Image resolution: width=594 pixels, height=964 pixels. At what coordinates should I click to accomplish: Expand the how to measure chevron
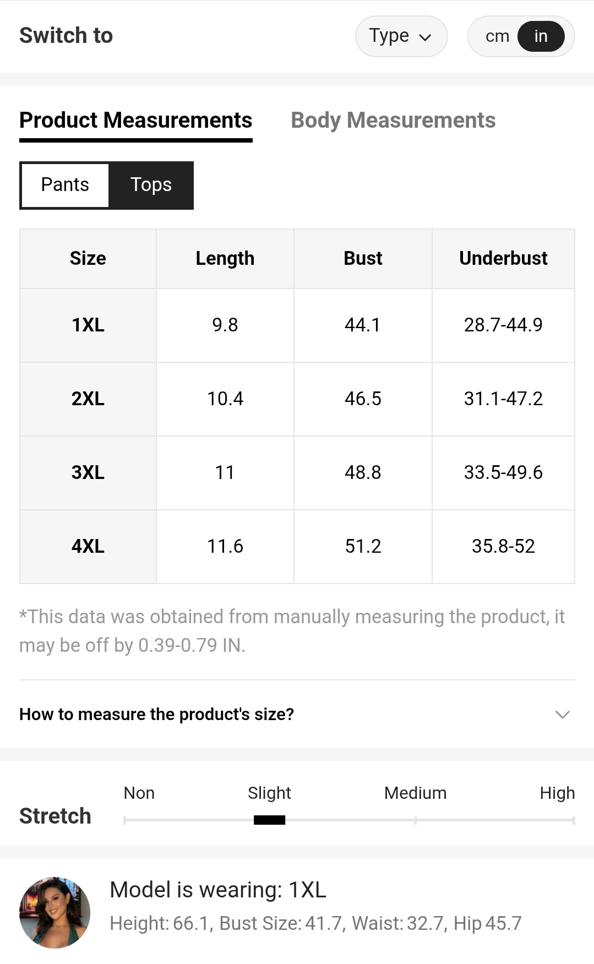(x=562, y=715)
